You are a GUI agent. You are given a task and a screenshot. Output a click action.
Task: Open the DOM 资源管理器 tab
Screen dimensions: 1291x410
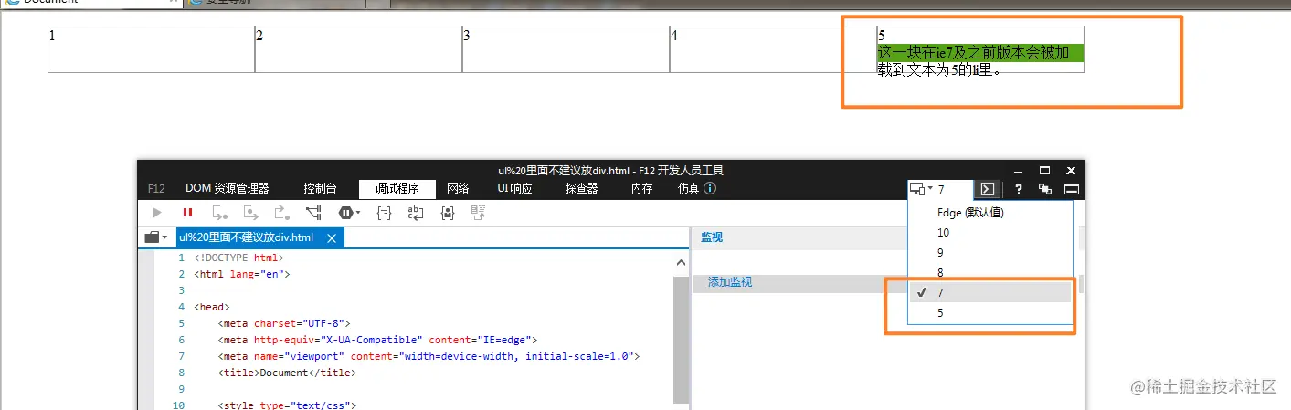(x=228, y=189)
